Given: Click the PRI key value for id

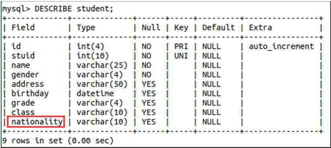Looking at the screenshot, I should (181, 46).
